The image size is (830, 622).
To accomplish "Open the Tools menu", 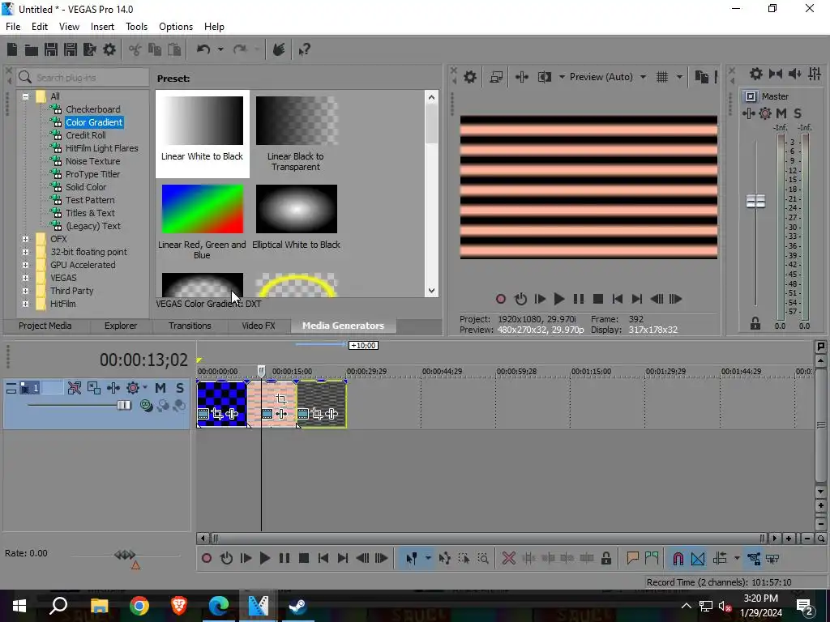I will click(x=136, y=27).
